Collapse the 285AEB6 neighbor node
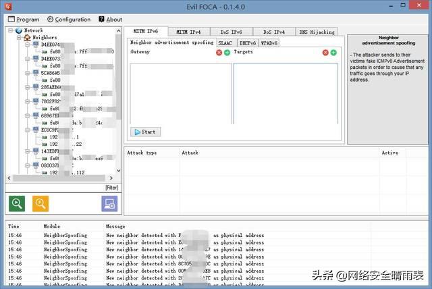Viewport: 432px width, 289px height. click(27, 87)
